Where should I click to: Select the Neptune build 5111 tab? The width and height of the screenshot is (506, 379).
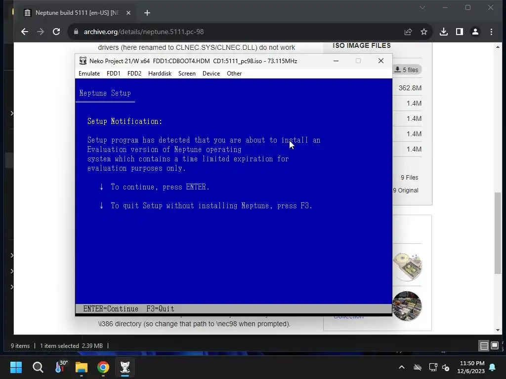coord(77,13)
